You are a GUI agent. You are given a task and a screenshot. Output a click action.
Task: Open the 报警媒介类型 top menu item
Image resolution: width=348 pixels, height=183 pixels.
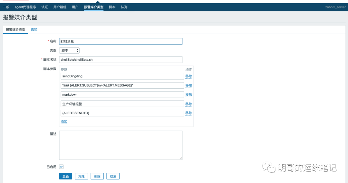94,7
